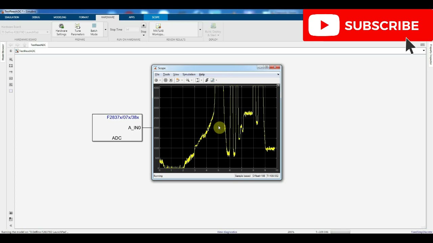Screen dimensions: 433x243
Task: Hide/show explorer bar icon
Action: [11, 51]
